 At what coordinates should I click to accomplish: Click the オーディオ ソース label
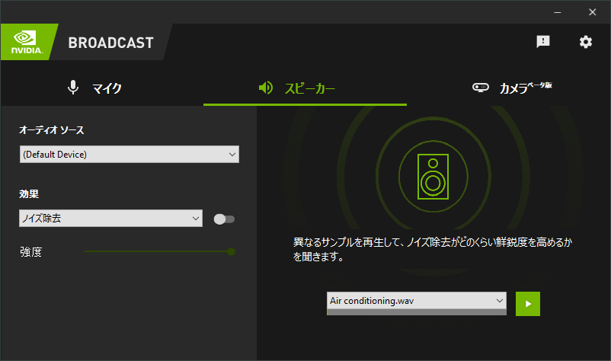click(52, 129)
